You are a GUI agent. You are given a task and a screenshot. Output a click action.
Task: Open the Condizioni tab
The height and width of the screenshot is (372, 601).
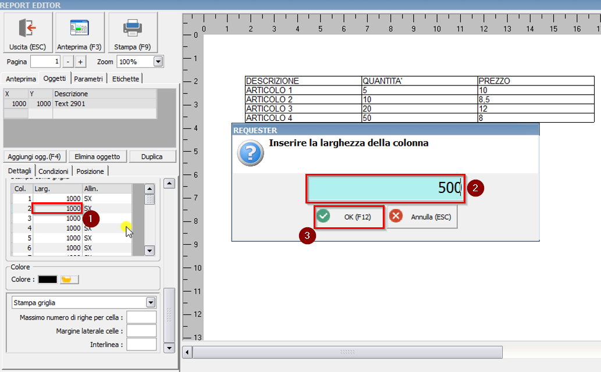55,171
